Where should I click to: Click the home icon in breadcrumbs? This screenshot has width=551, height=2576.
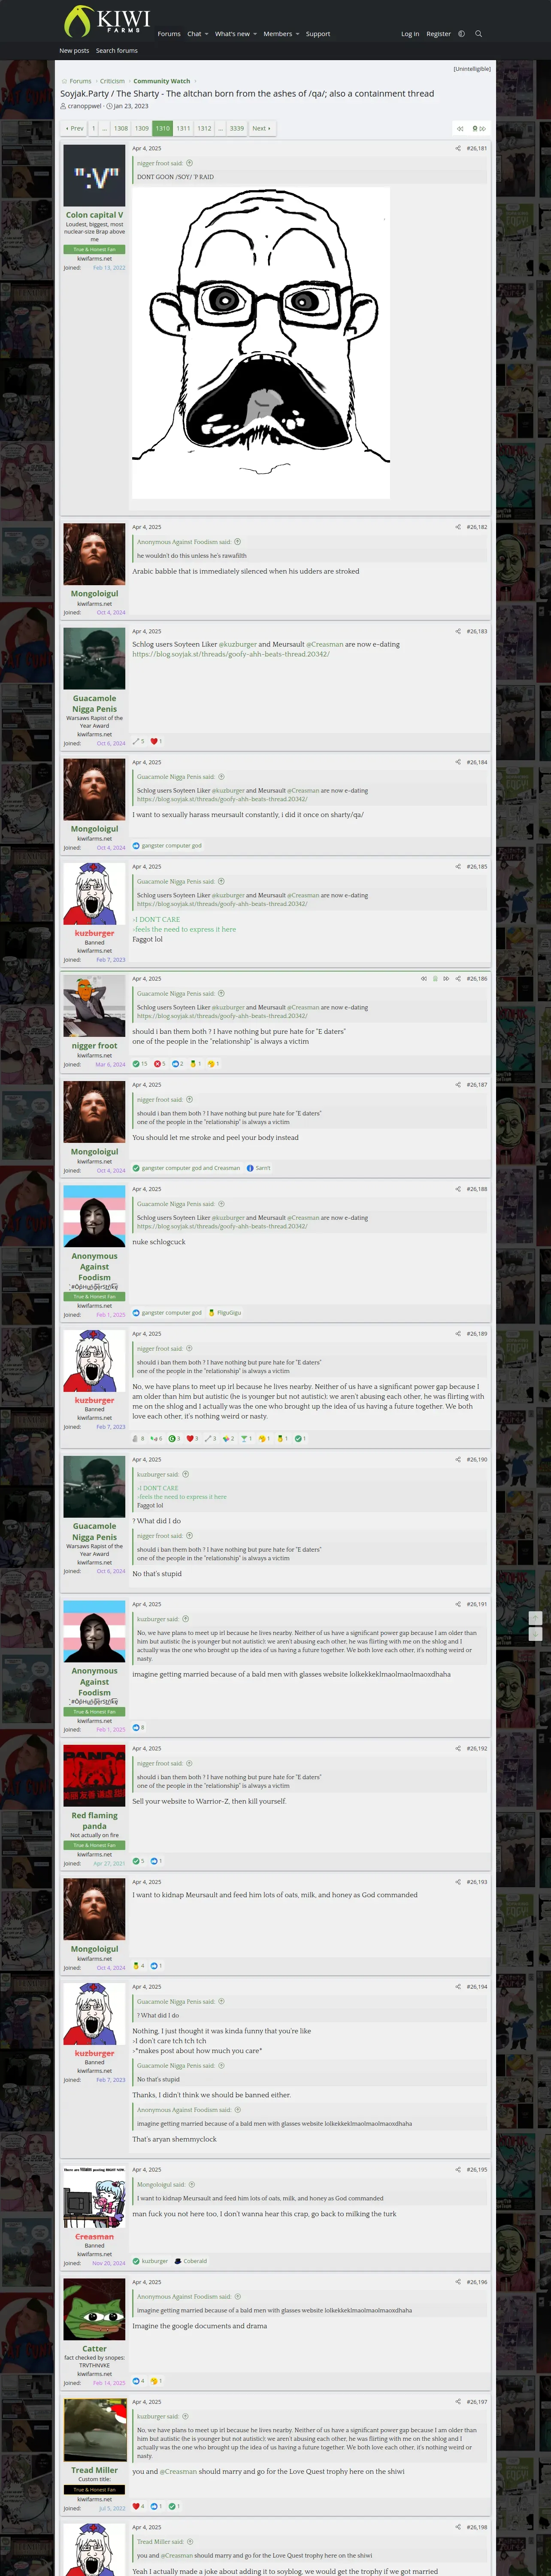tap(64, 81)
